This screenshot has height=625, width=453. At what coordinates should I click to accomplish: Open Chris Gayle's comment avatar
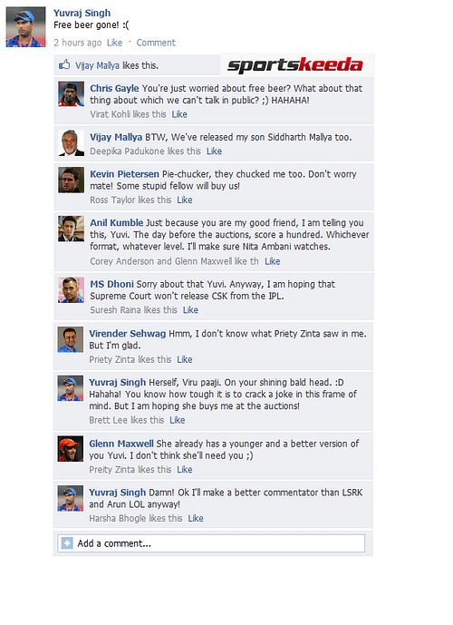(x=72, y=93)
